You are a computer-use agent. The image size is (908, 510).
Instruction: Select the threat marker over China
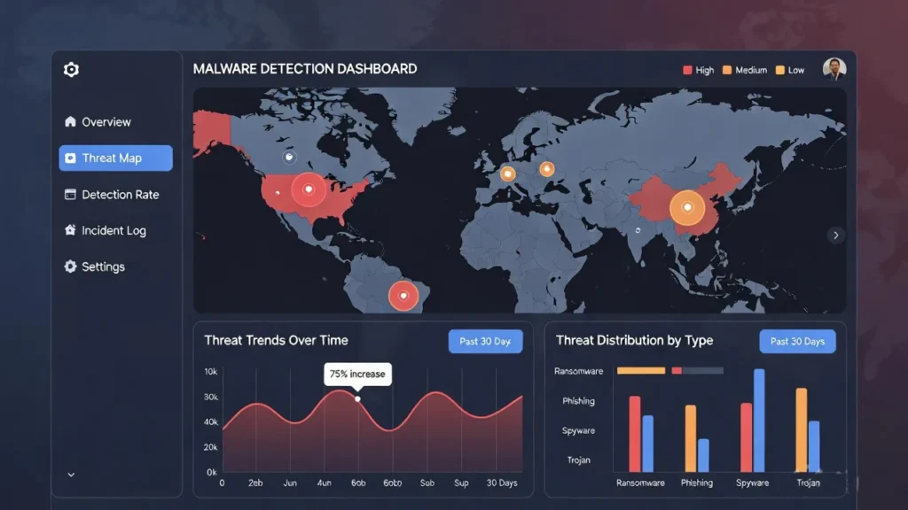[687, 208]
